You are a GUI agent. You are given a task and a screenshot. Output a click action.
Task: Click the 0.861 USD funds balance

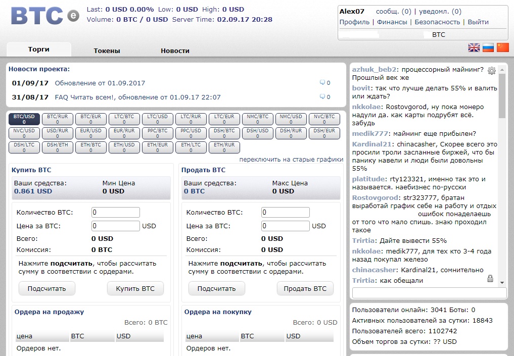pos(33,191)
